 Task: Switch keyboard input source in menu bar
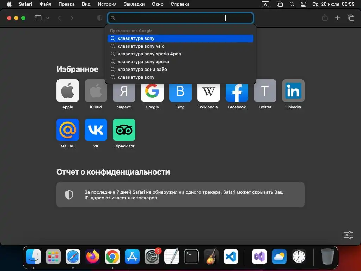pyautogui.click(x=265, y=4)
